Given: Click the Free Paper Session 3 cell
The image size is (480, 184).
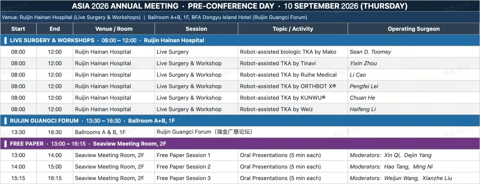Looking at the screenshot, I should (x=196, y=178).
